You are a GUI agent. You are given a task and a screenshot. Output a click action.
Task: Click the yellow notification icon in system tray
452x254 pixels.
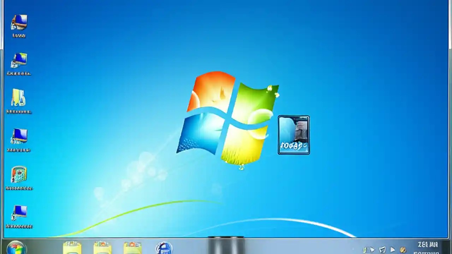[403, 249]
